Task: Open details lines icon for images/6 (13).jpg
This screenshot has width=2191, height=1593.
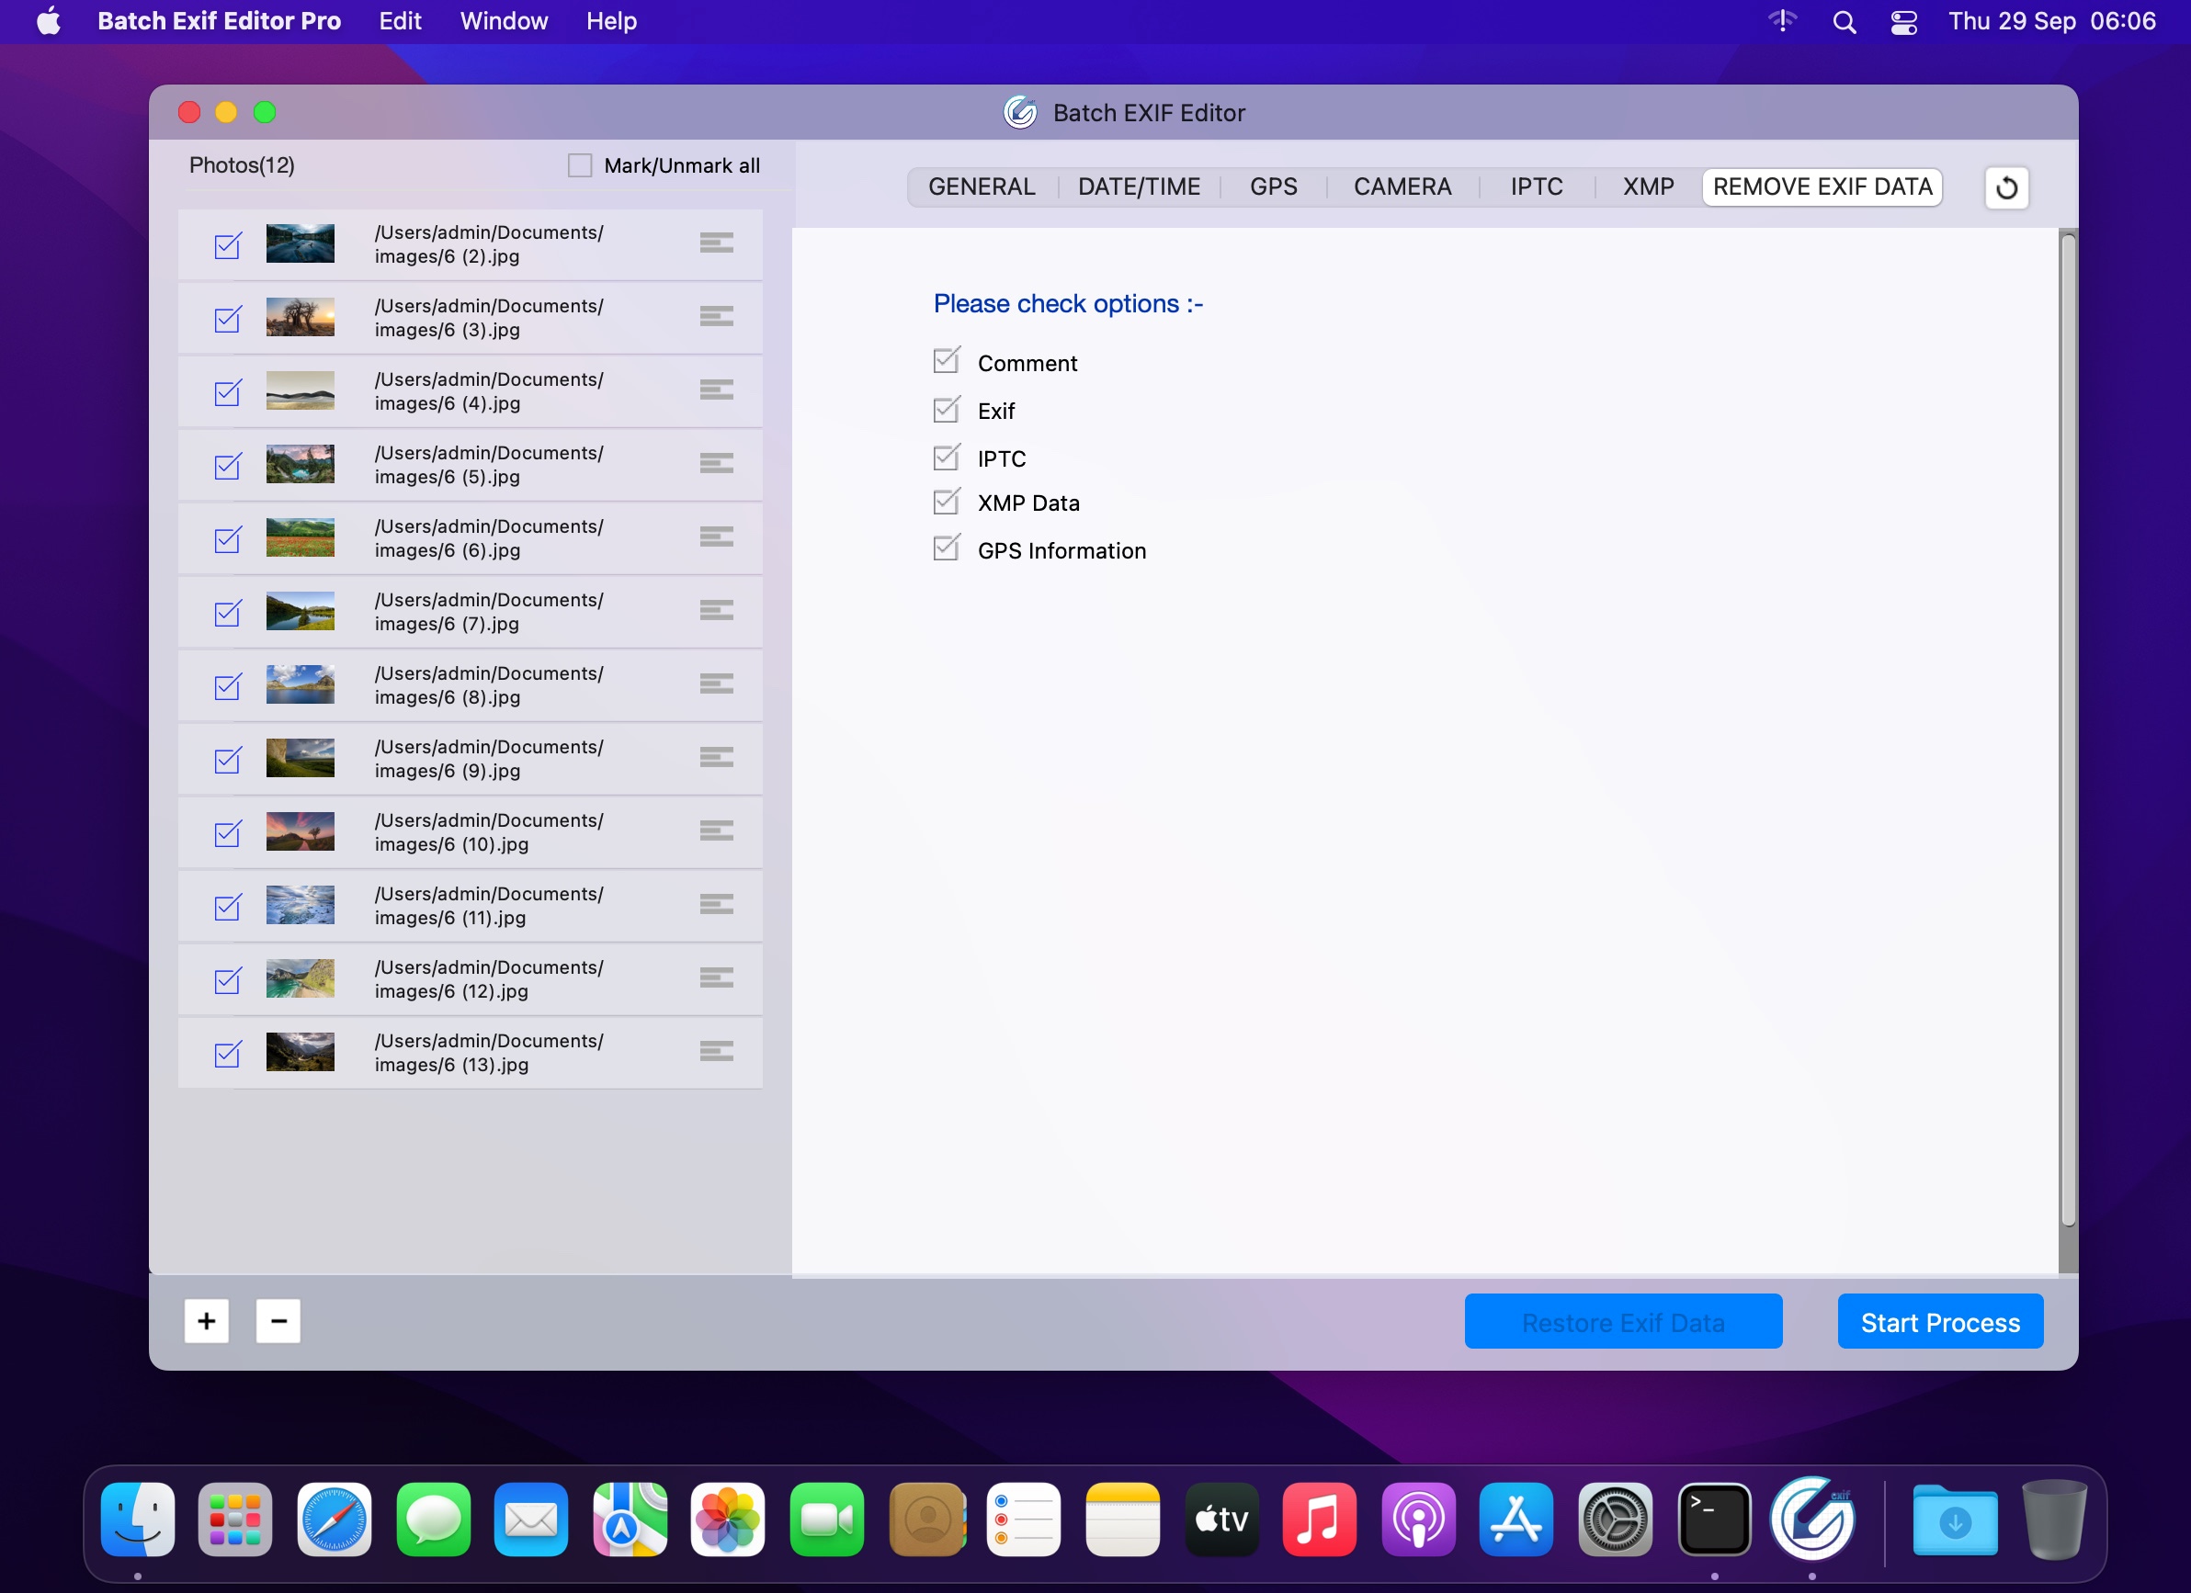Action: (716, 1050)
